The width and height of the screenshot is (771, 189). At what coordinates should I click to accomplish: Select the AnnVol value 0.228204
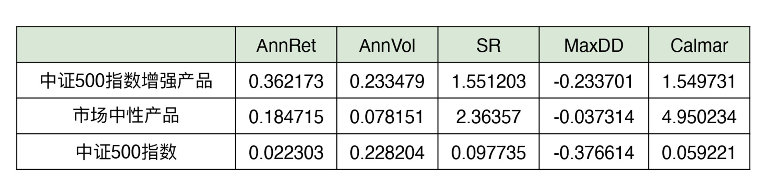[x=387, y=152]
